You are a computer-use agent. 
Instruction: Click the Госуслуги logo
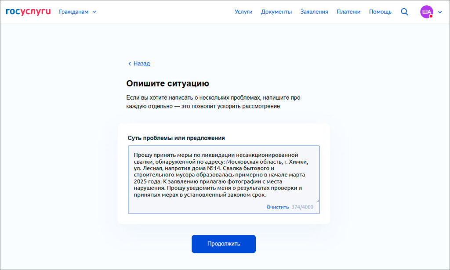click(28, 12)
